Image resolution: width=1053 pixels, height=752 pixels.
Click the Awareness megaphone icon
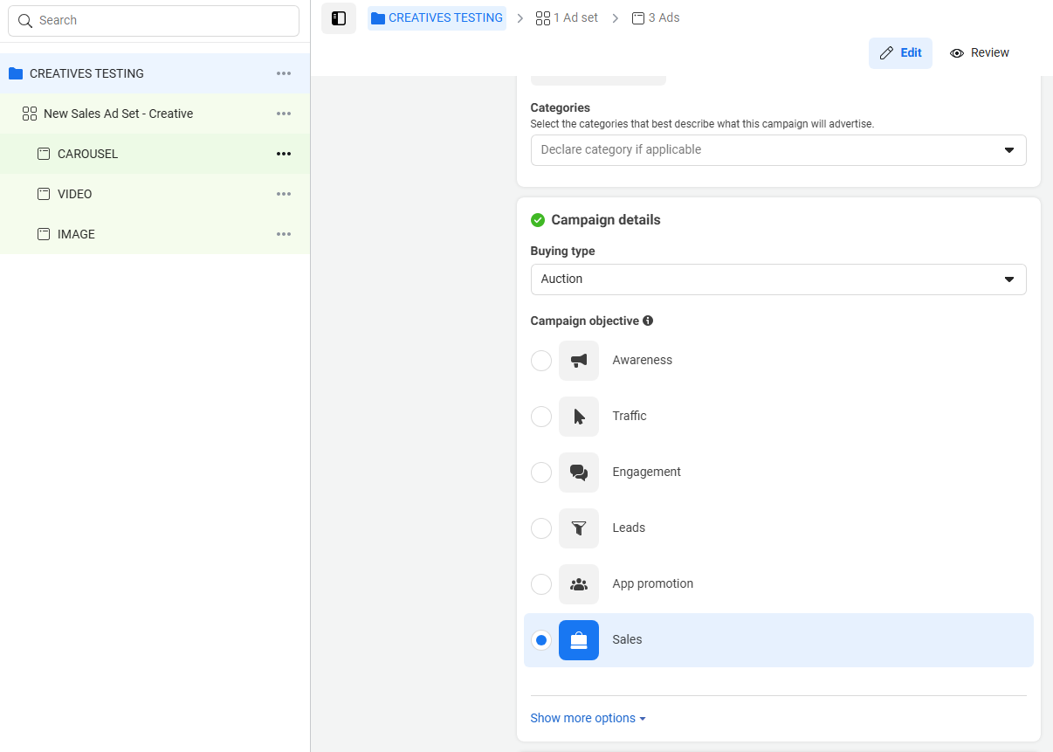(x=579, y=361)
